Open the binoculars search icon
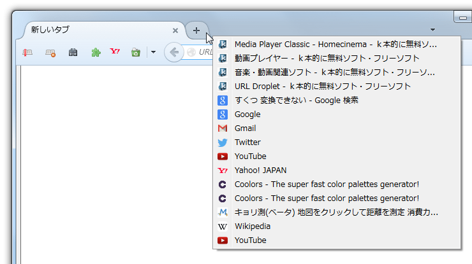 coord(73,53)
